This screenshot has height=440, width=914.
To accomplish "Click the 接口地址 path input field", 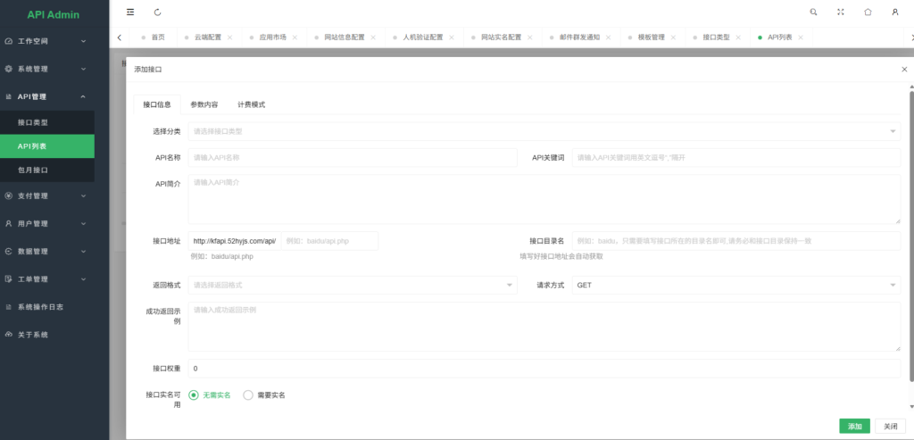I will coord(329,241).
